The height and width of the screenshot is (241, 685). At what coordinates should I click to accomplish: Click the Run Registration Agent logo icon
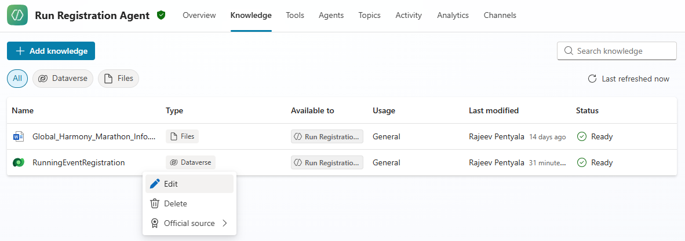[17, 16]
